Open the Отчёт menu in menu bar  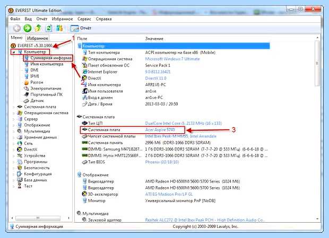(x=42, y=19)
